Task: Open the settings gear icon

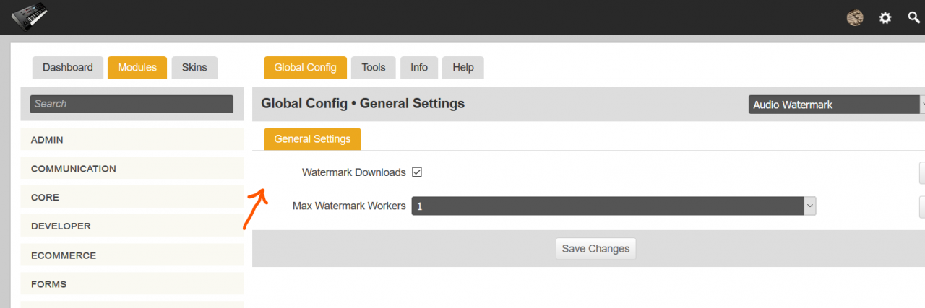Action: click(885, 18)
